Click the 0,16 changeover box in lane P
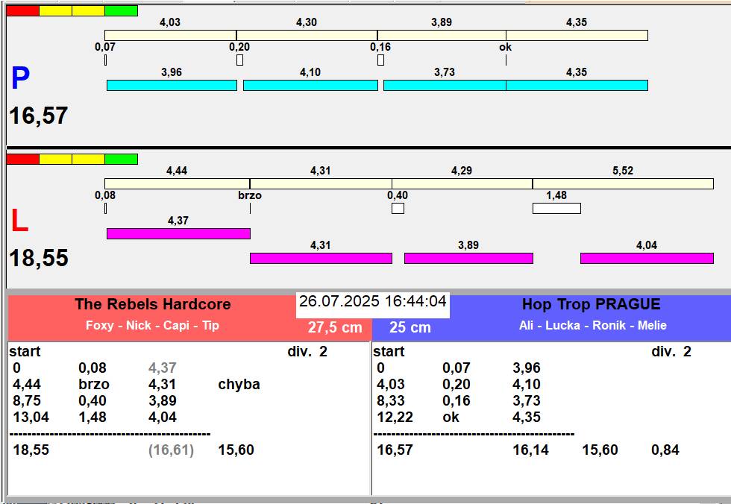Screen dimensions: 731x504 [381, 60]
